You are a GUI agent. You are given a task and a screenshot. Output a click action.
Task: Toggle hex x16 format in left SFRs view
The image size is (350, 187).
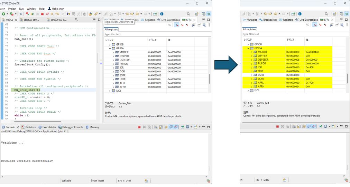177,25
